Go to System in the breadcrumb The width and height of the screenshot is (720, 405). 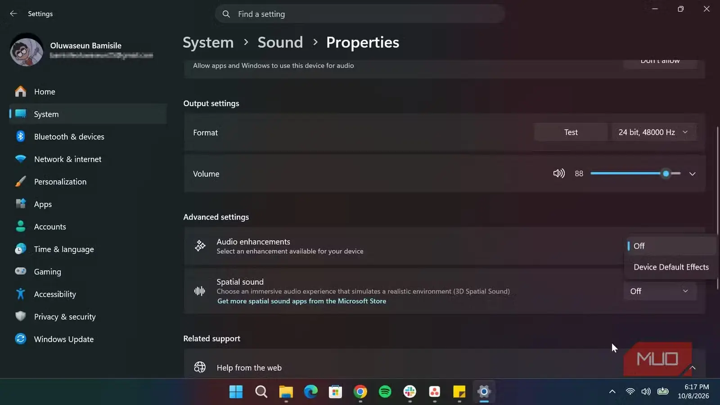tap(208, 42)
